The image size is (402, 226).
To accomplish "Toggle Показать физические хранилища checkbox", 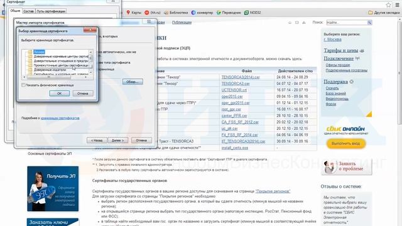I will coord(23,85).
